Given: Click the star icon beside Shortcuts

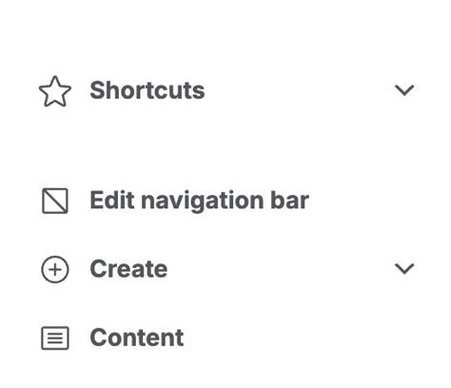Looking at the screenshot, I should point(55,91).
